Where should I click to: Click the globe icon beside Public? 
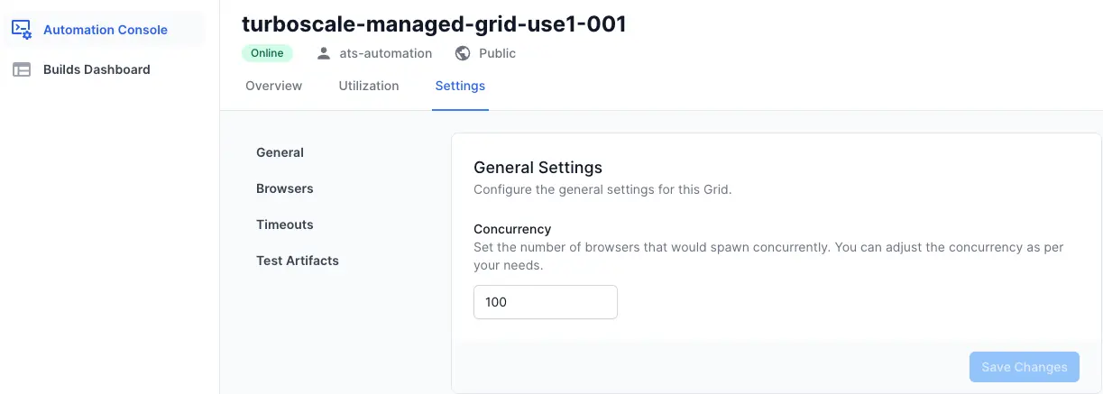point(463,53)
